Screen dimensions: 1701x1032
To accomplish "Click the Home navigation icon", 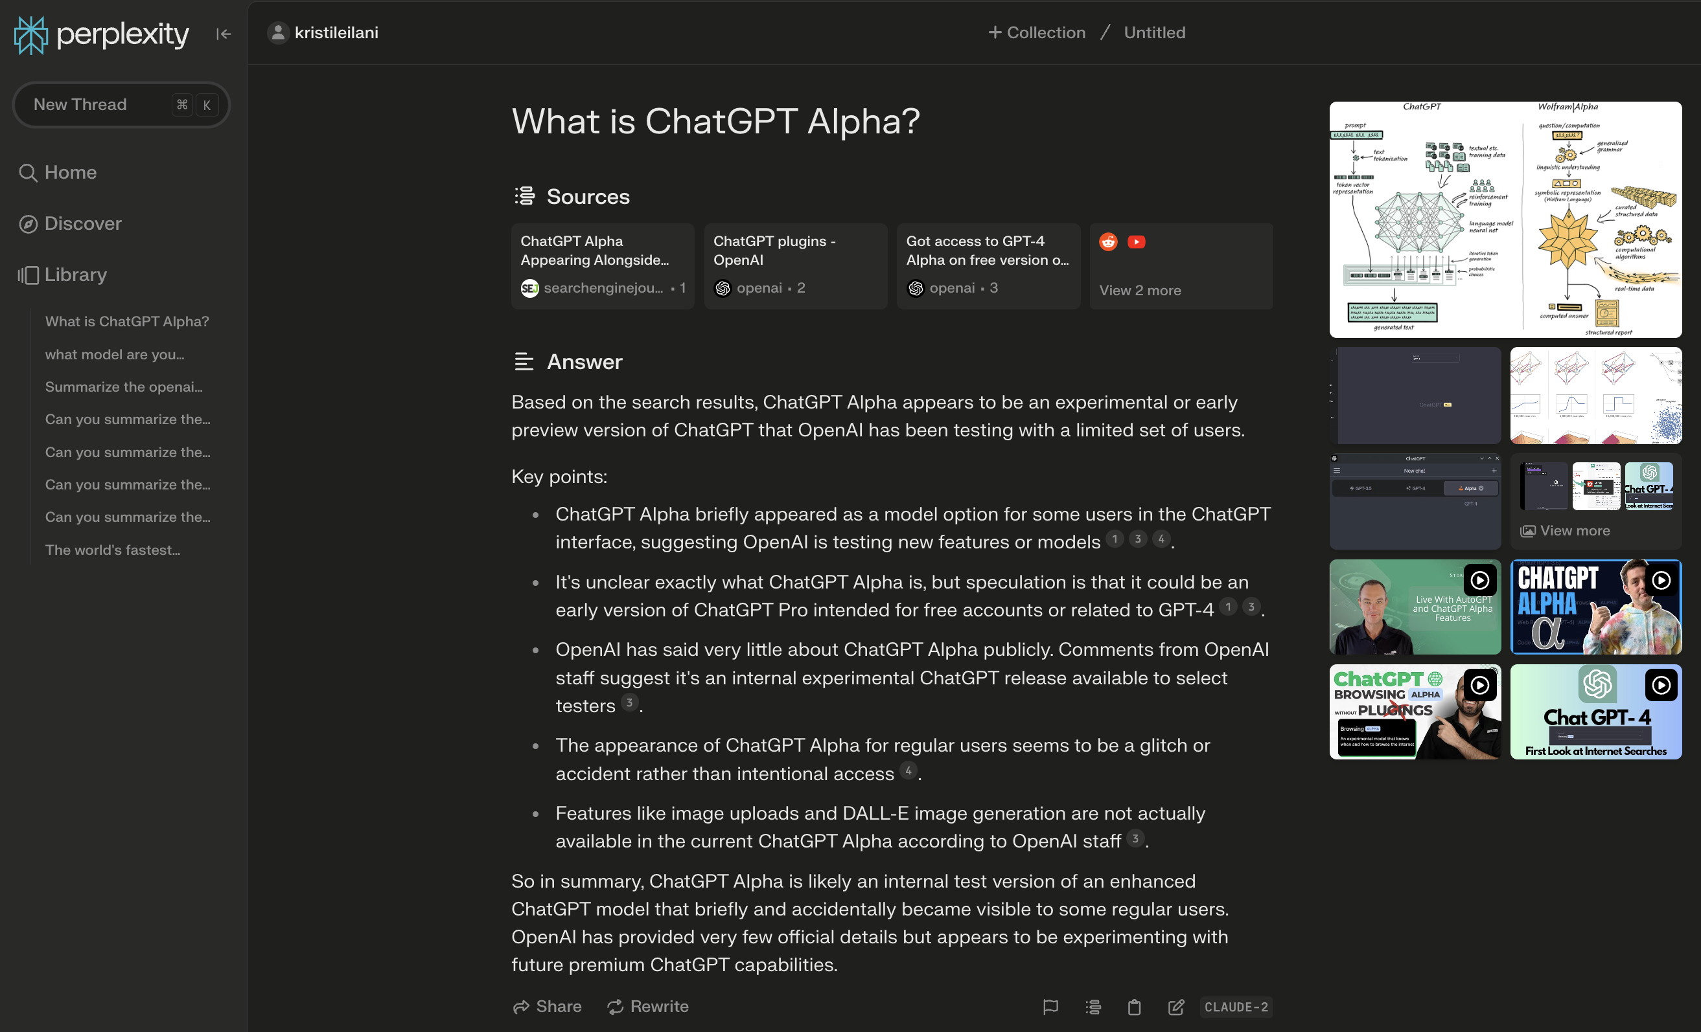I will (x=25, y=171).
